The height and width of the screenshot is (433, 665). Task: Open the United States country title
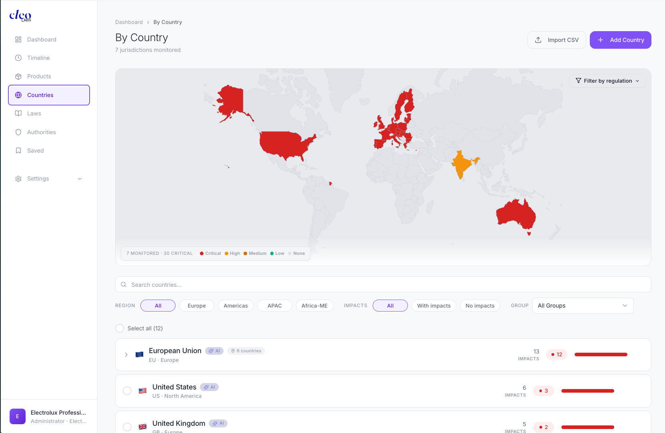(174, 387)
